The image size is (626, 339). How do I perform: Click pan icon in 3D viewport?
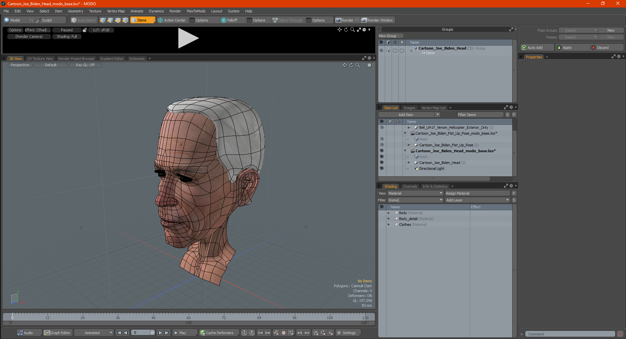[x=345, y=65]
